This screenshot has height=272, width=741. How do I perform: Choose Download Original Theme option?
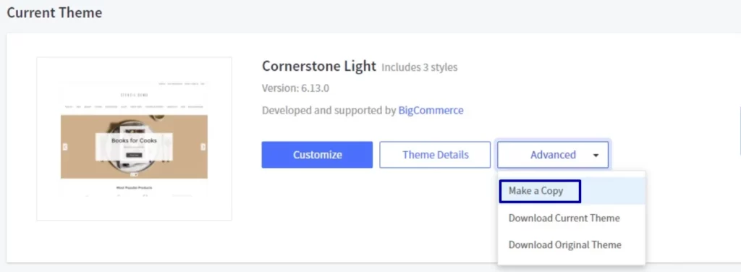coord(564,245)
